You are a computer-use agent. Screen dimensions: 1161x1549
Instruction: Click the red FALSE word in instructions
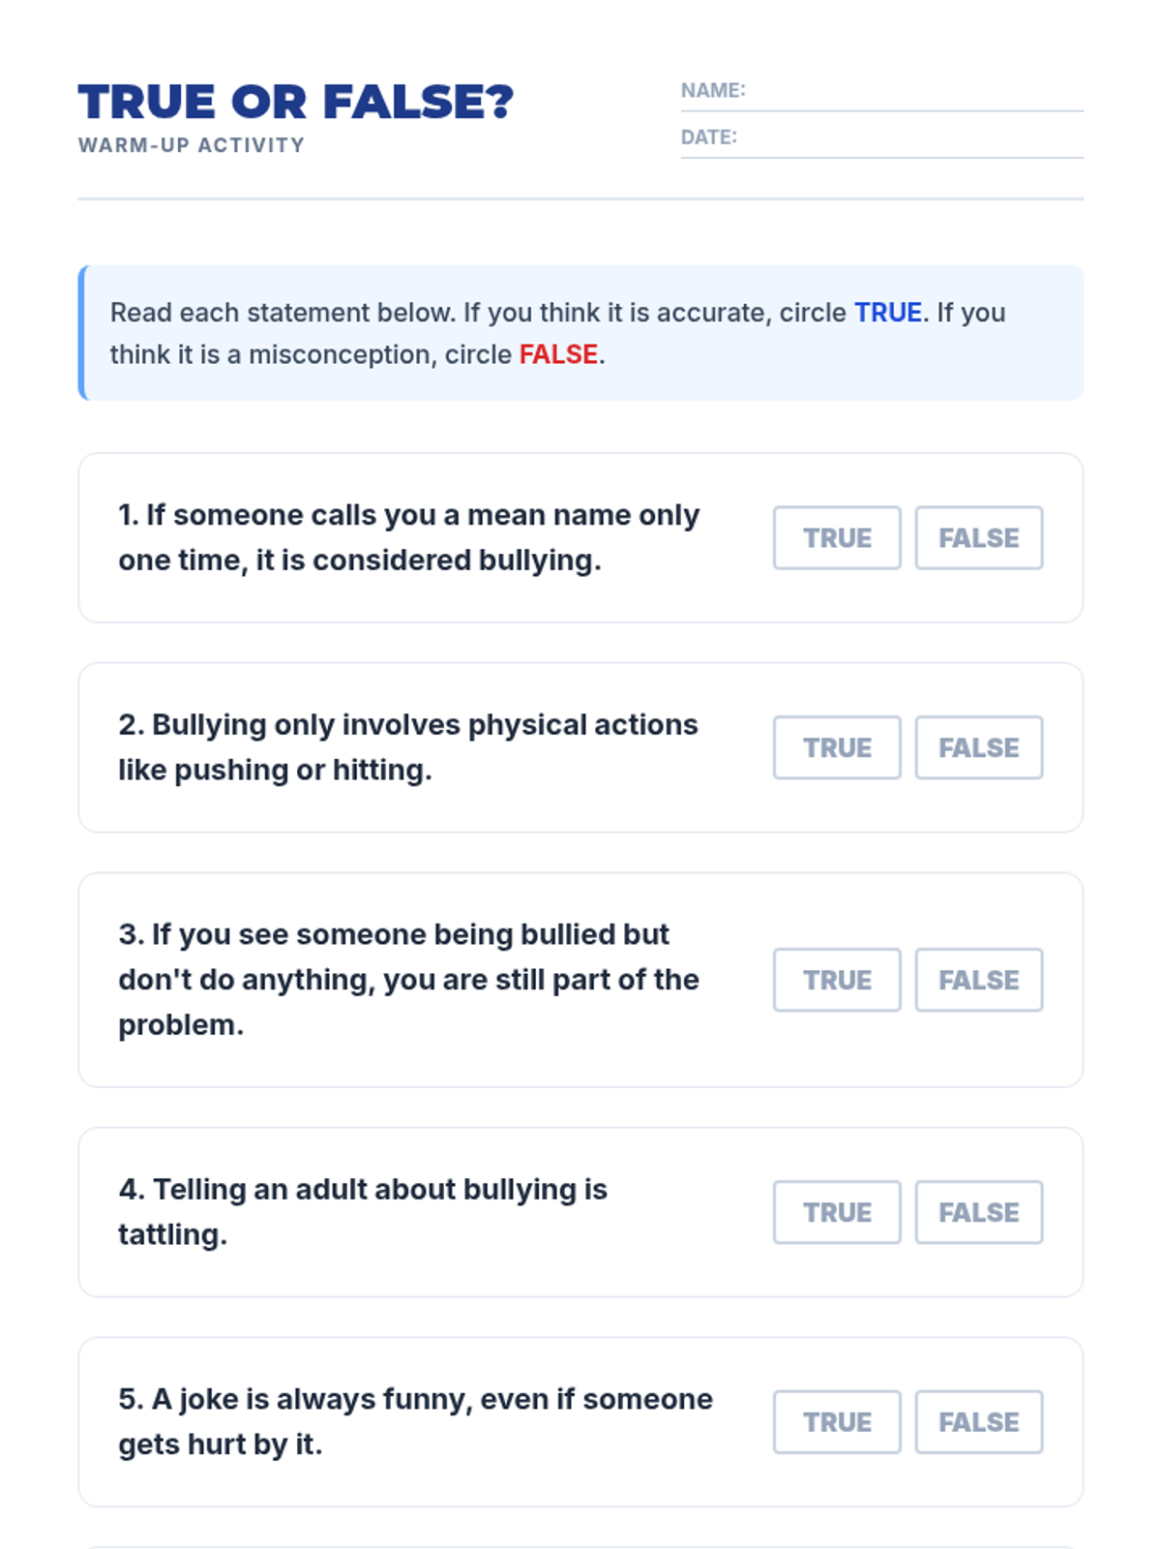[558, 354]
